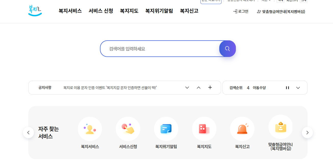This screenshot has width=333, height=165.
Task: Click the 서비스신청 hand icon
Action: tap(128, 129)
